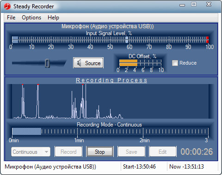Screen dimensions: 222x175
Task: Click the Edit button
Action: 163,152
